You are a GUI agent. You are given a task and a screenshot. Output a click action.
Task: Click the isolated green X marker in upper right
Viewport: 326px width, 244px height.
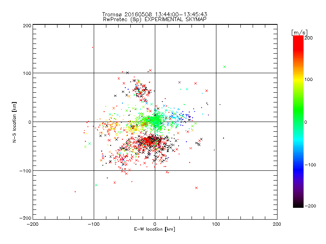pos(225,67)
